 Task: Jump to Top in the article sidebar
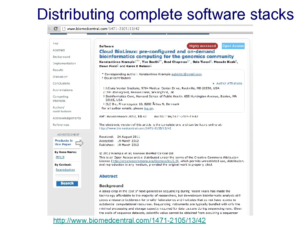(55, 43)
